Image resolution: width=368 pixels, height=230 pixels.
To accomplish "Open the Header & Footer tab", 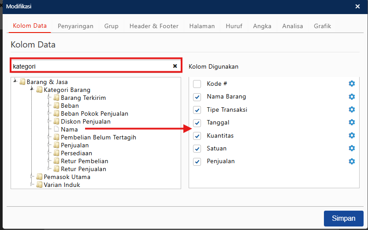I will (x=154, y=26).
